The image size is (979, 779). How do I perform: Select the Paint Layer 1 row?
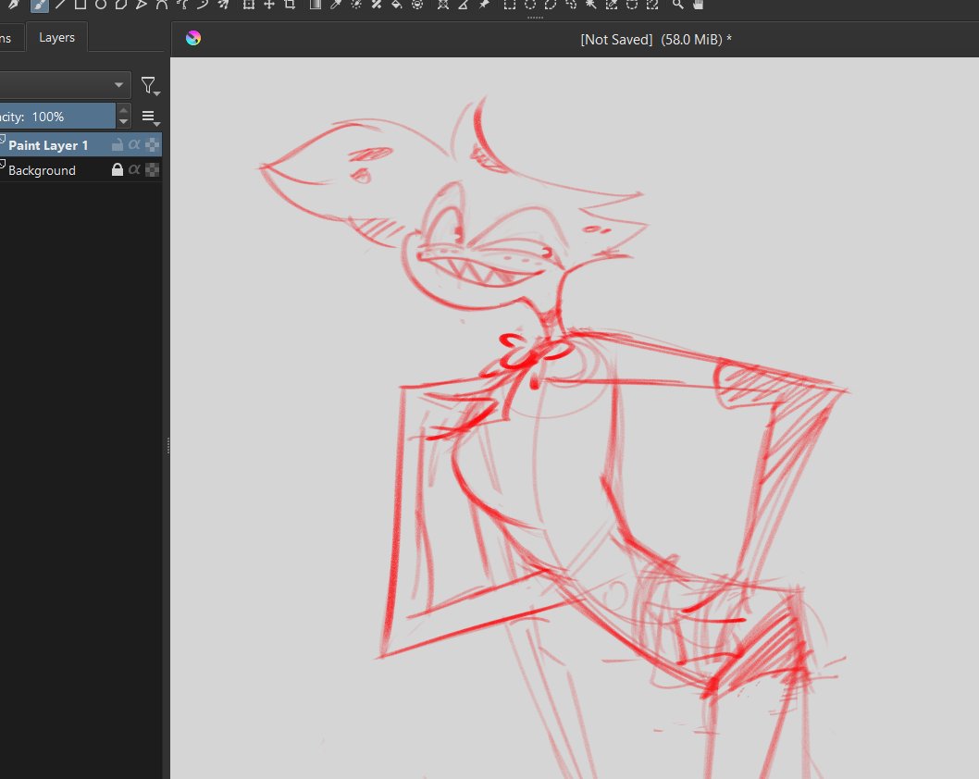81,145
